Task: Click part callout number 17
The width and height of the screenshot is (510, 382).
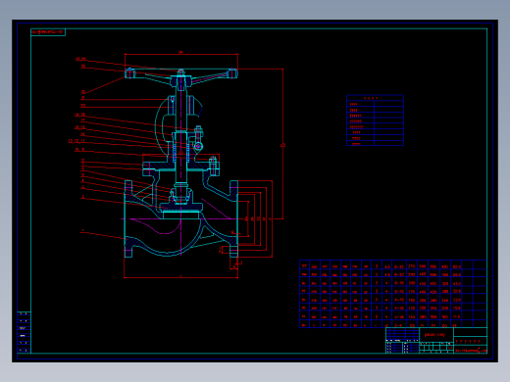Action: pyautogui.click(x=82, y=120)
